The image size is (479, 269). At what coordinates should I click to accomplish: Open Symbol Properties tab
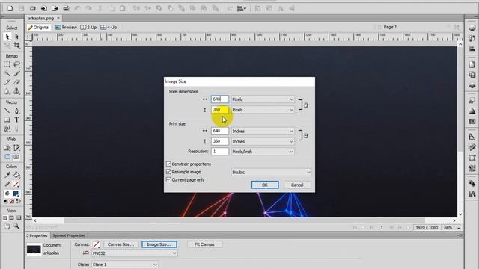coord(68,236)
